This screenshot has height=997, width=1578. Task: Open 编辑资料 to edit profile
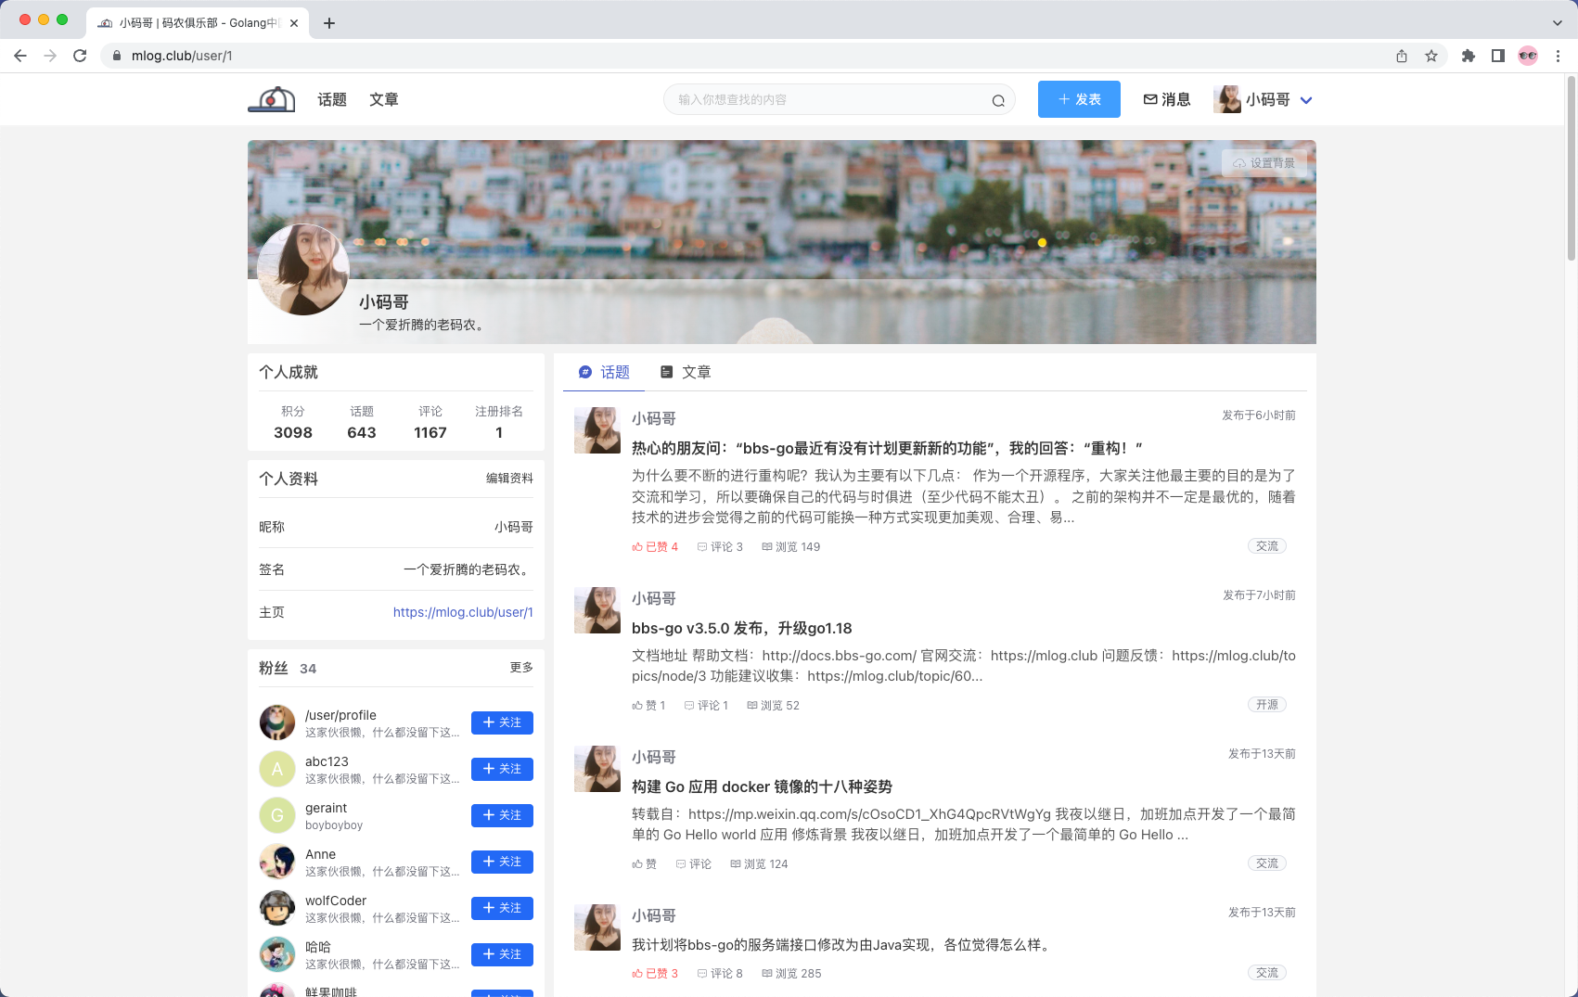tap(507, 479)
